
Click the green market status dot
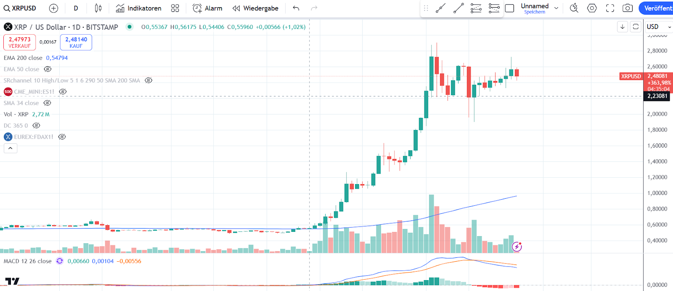click(x=130, y=27)
